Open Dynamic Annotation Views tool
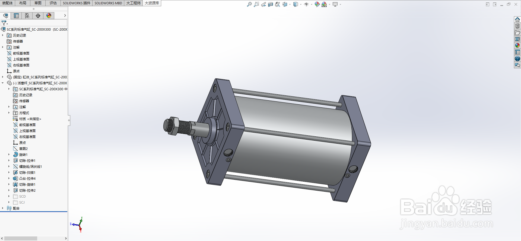Image resolution: width=521 pixels, height=241 pixels. coord(277,4)
